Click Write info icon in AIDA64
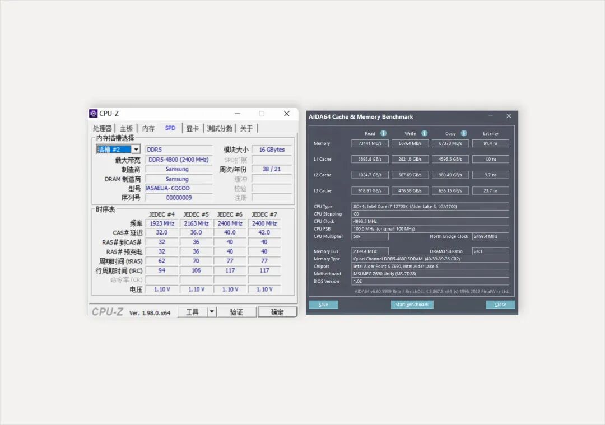Image resolution: width=605 pixels, height=425 pixels. [425, 133]
